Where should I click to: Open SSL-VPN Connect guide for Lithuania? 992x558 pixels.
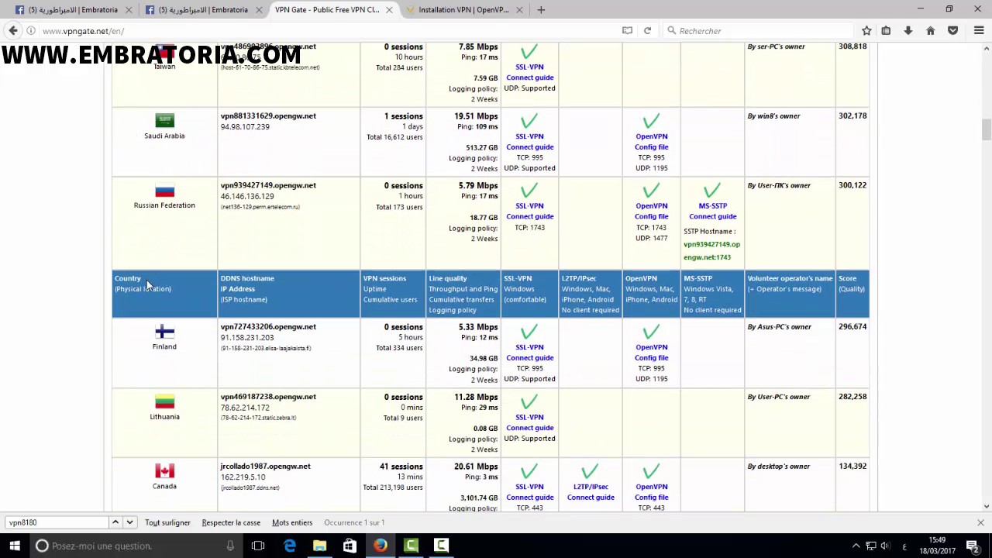530,422
